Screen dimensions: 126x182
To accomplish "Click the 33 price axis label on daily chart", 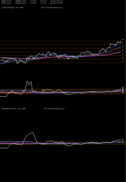I will [x=123, y=50].
